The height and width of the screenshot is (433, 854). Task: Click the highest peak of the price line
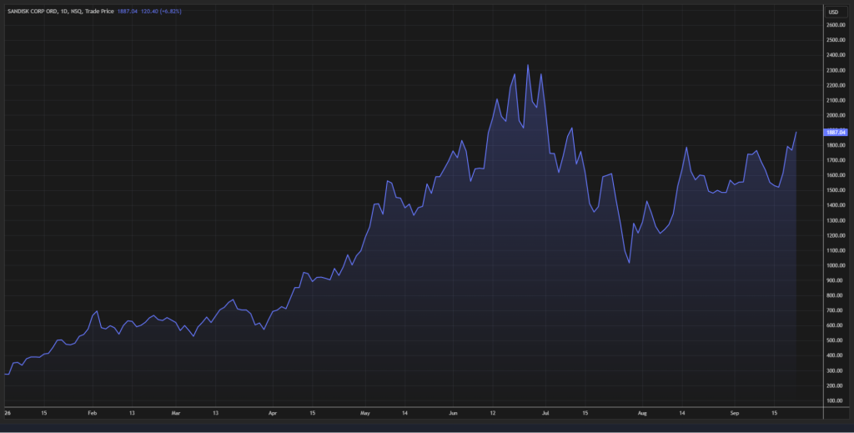click(x=527, y=65)
